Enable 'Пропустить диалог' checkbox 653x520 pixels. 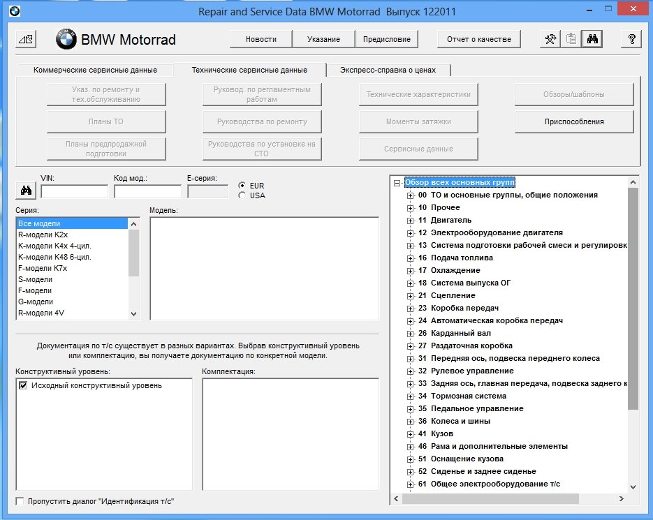pyautogui.click(x=20, y=501)
